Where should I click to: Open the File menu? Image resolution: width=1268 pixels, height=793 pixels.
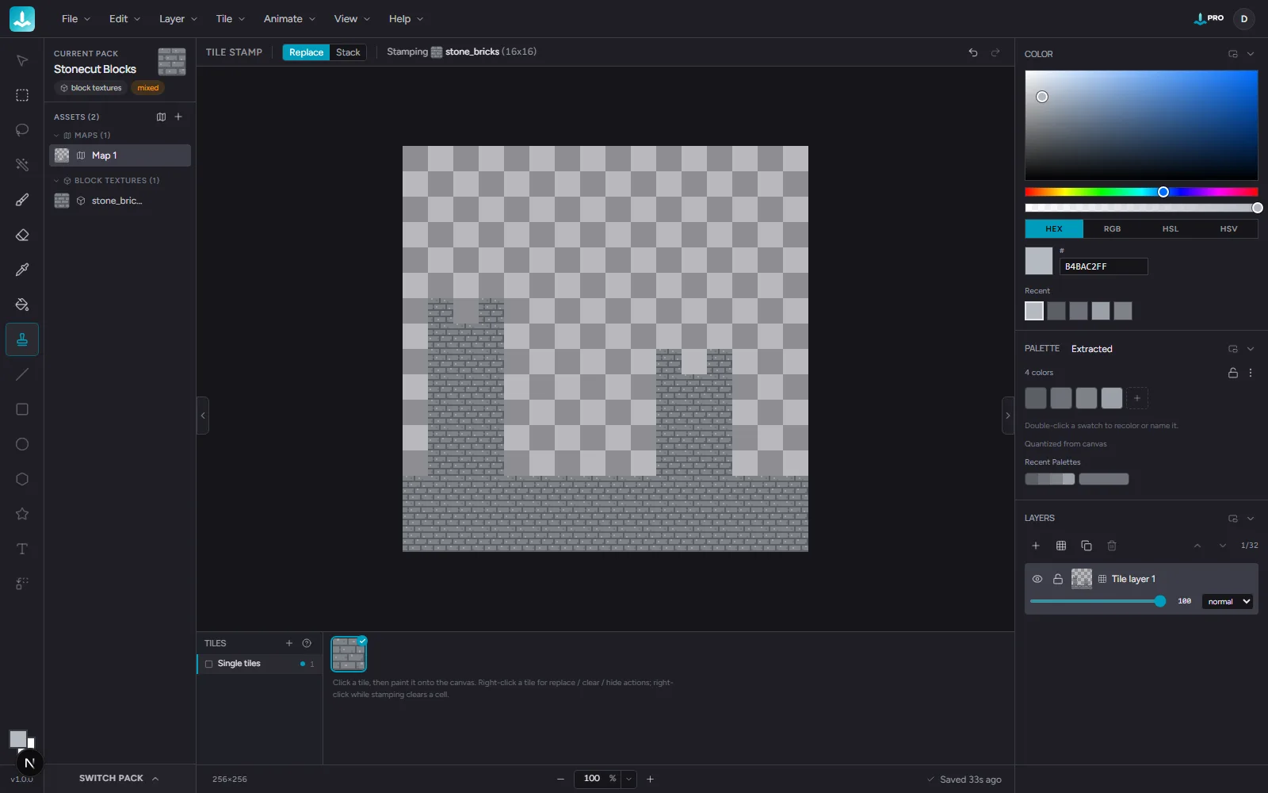point(76,19)
